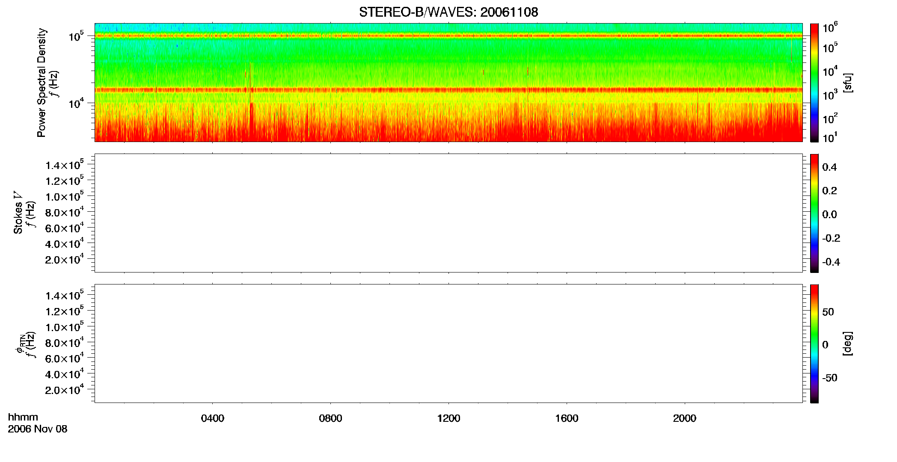Click the [deg] unit label

tap(848, 344)
